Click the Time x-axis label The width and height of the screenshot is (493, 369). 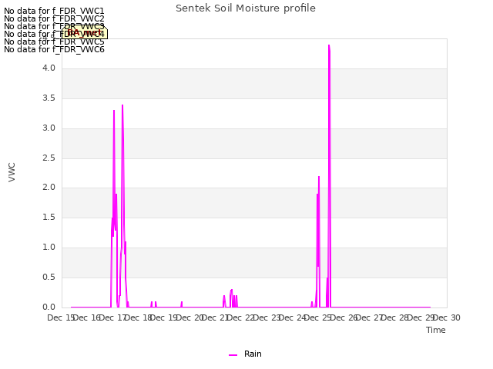436,330
